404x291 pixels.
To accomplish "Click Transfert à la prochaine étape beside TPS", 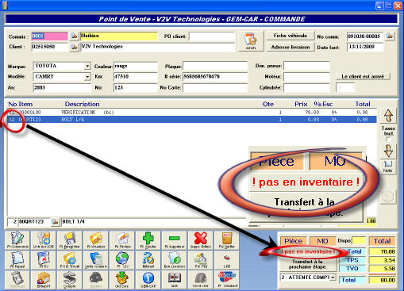I will [307, 264].
